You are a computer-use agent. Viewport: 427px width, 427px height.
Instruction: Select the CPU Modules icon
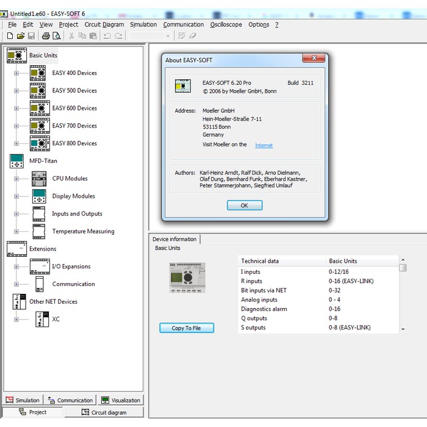40,179
